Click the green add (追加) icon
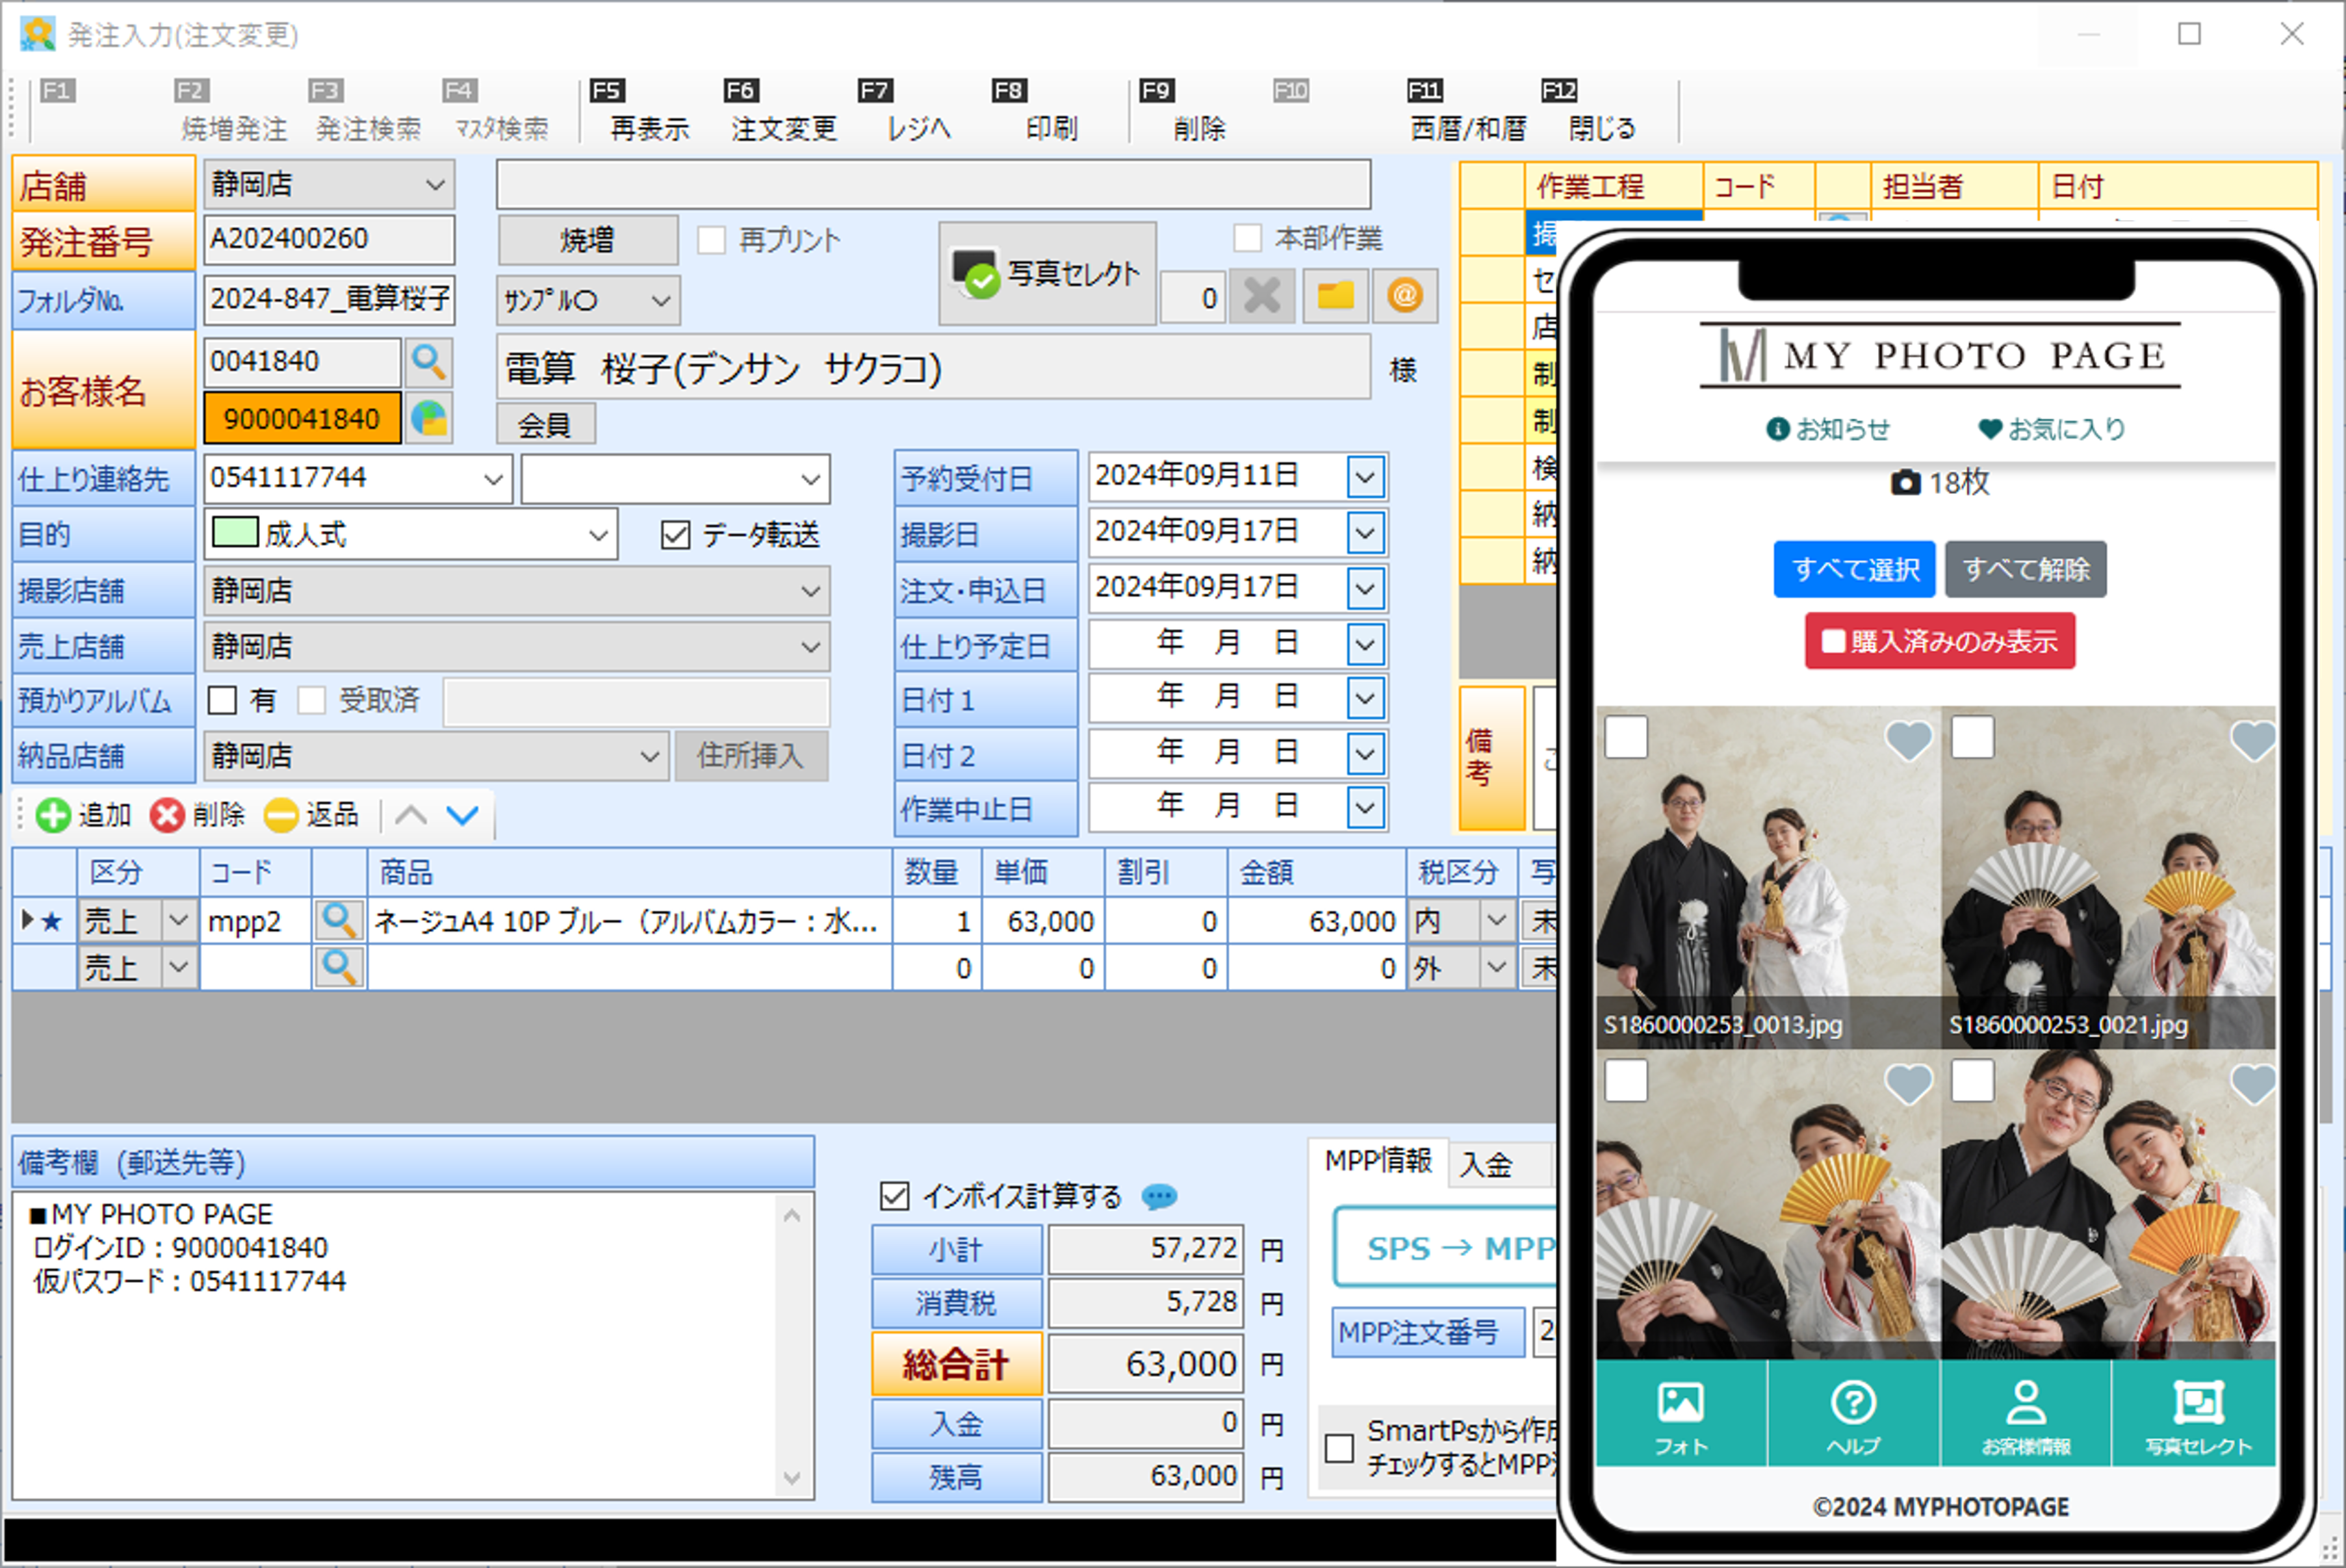Viewport: 2346px width, 1568px height. [52, 815]
